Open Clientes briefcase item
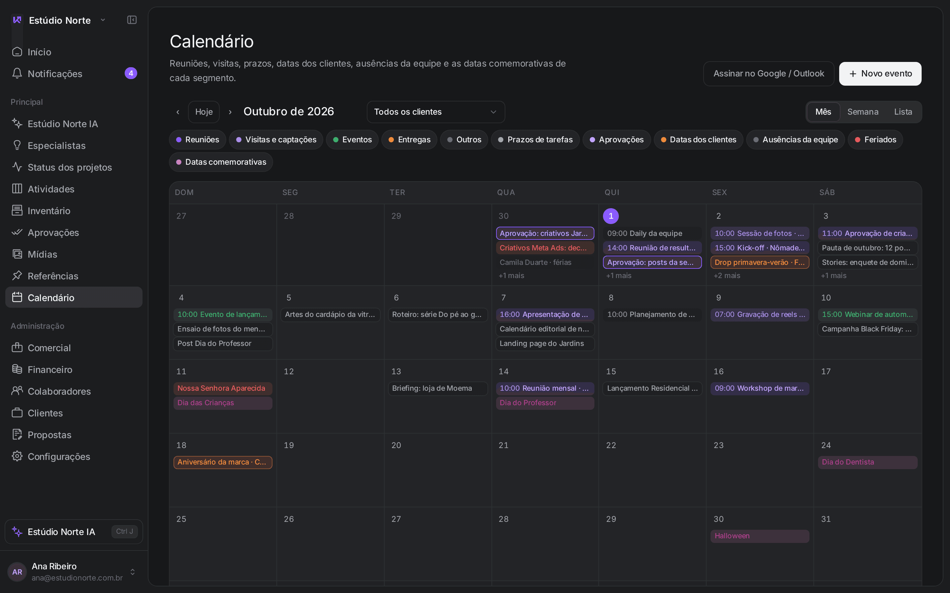950x593 pixels. pos(74,413)
